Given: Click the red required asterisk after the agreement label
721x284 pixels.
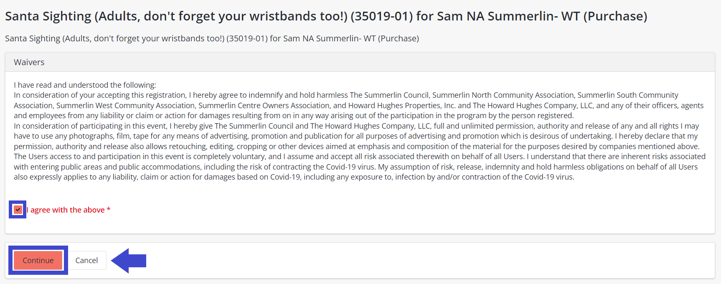Looking at the screenshot, I should click(x=109, y=210).
